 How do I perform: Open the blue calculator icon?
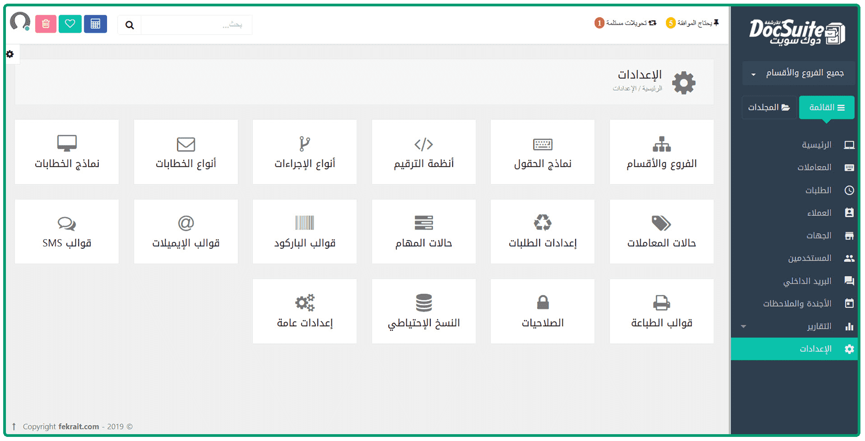(95, 24)
